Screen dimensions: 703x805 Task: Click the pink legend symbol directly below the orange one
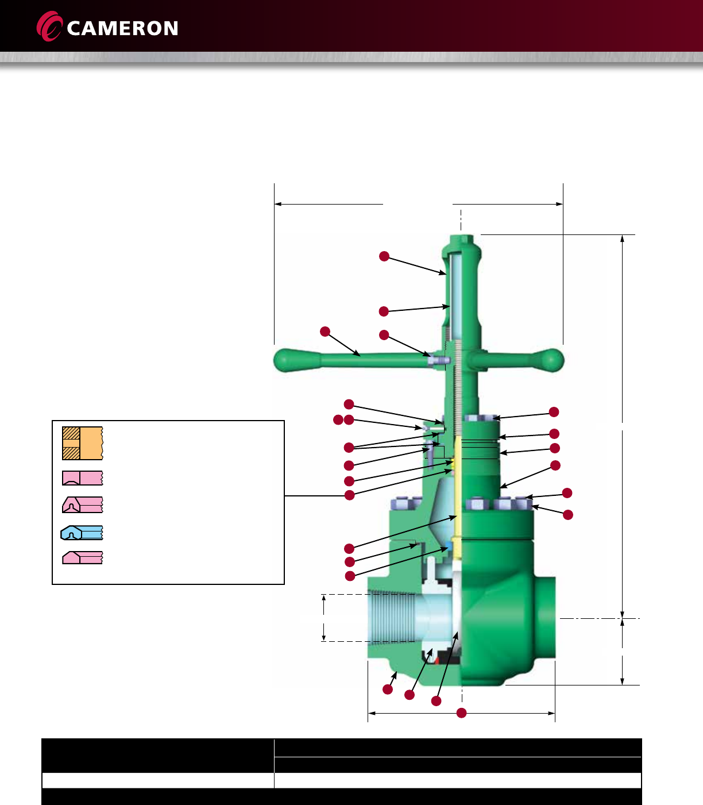click(83, 478)
